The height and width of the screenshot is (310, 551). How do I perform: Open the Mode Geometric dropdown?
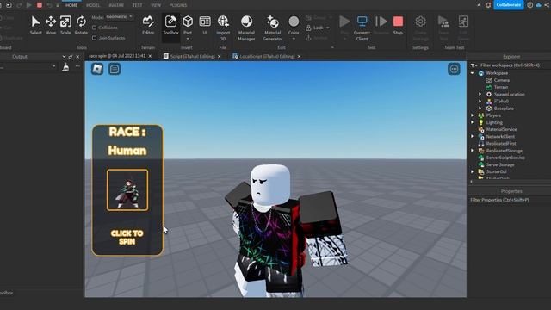pos(120,17)
